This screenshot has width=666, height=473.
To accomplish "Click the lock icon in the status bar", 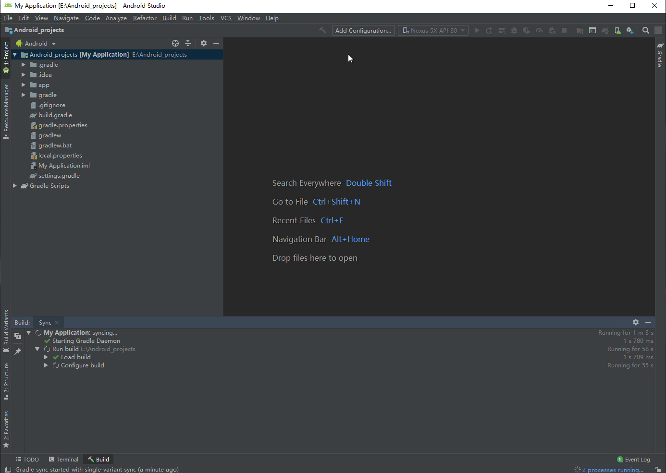I will 658,470.
